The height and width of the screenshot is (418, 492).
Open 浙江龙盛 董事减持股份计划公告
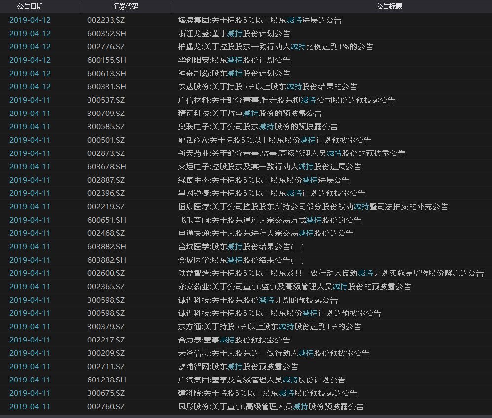click(234, 34)
